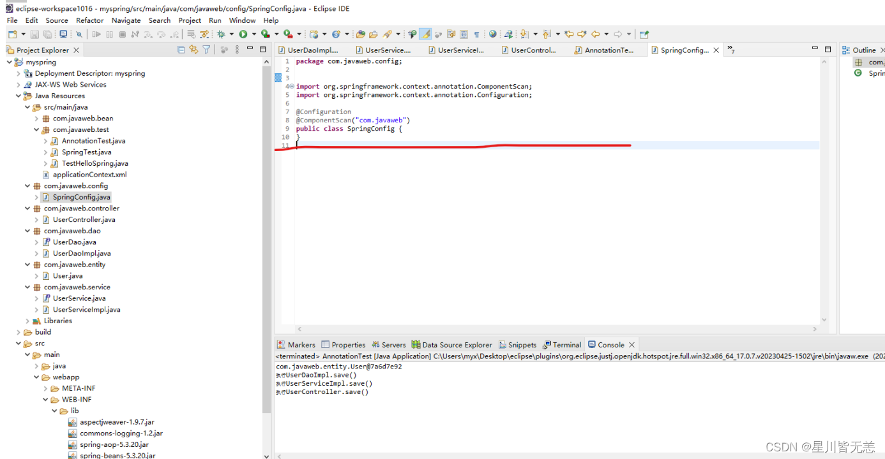Click the Filter funnel icon in Project Explorer
The image size is (885, 459).
click(x=206, y=50)
